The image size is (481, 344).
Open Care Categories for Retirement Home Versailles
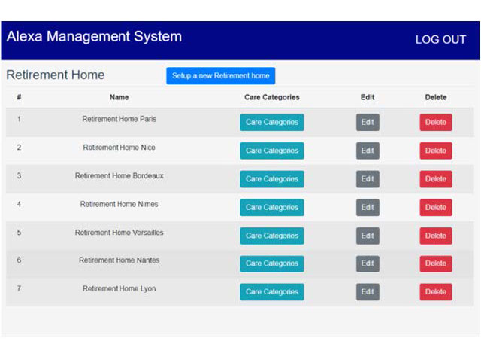tap(272, 236)
